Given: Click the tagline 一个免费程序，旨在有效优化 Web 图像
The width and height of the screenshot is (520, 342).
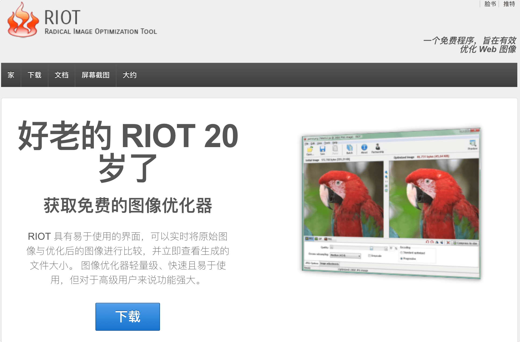Looking at the screenshot, I should pyautogui.click(x=469, y=45).
